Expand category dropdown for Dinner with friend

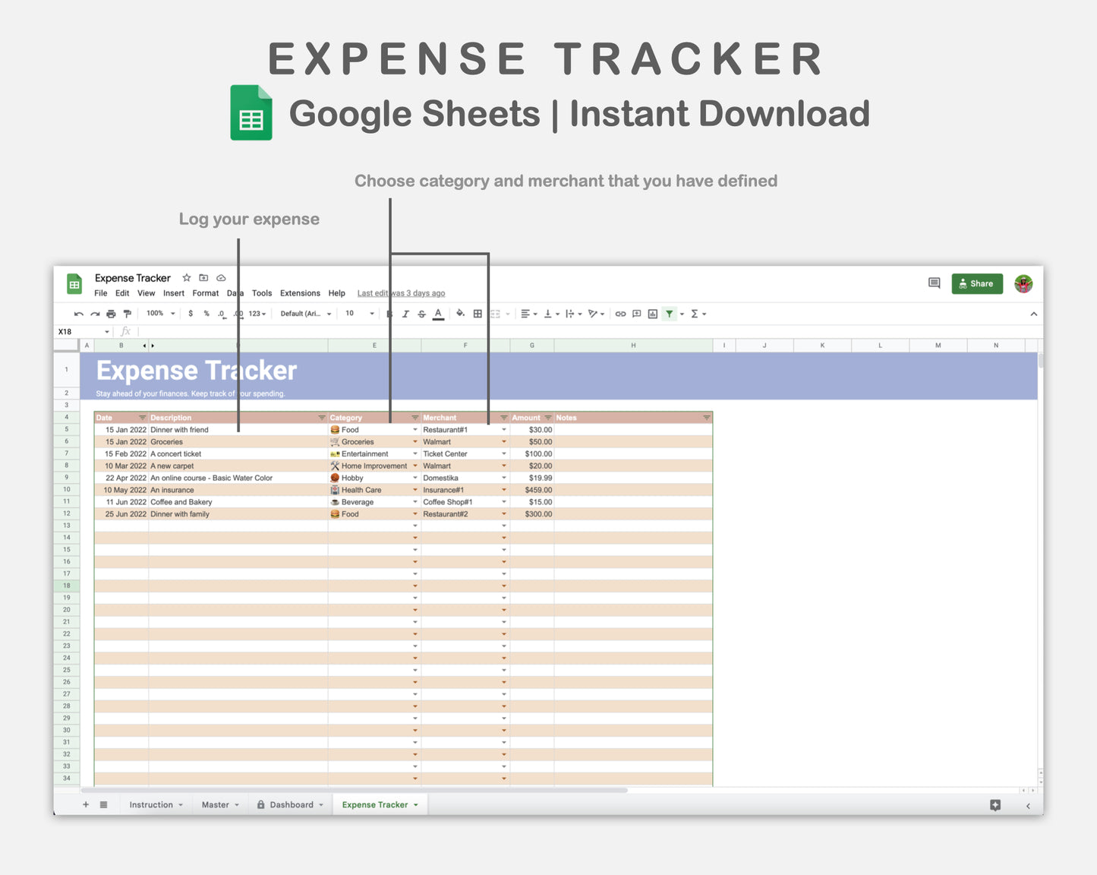(x=415, y=430)
